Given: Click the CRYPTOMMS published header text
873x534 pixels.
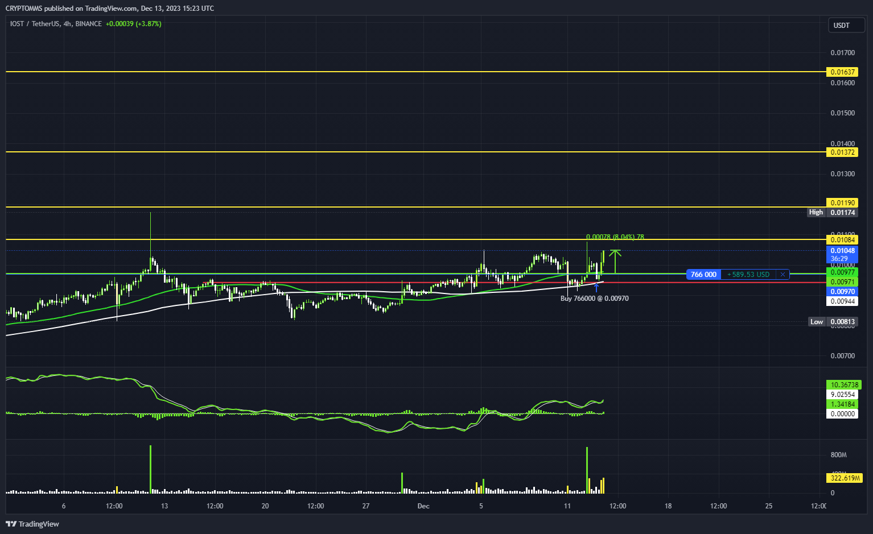Looking at the screenshot, I should [110, 9].
